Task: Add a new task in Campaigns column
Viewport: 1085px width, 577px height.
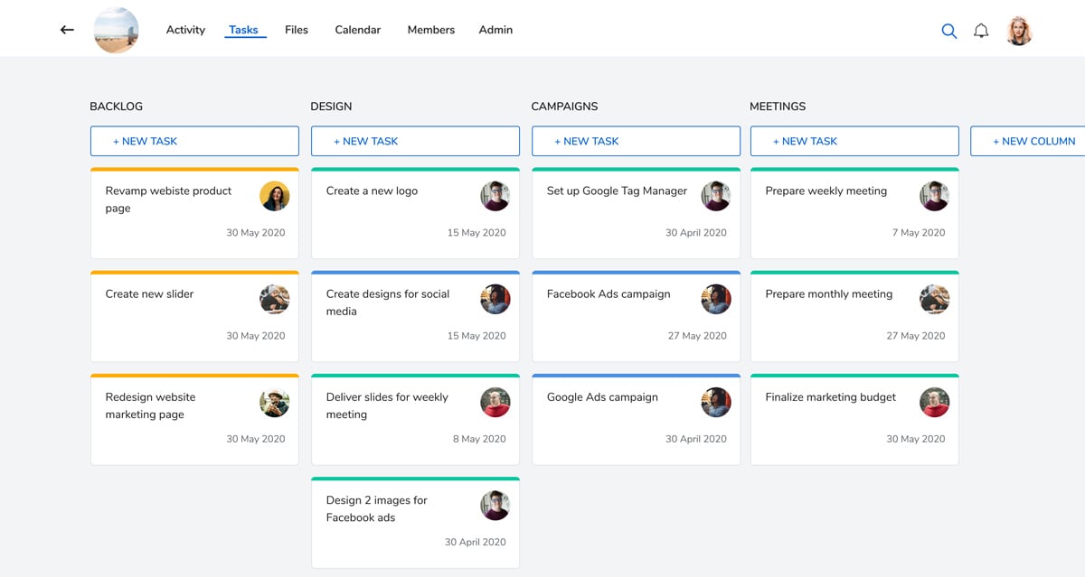Action: (636, 141)
